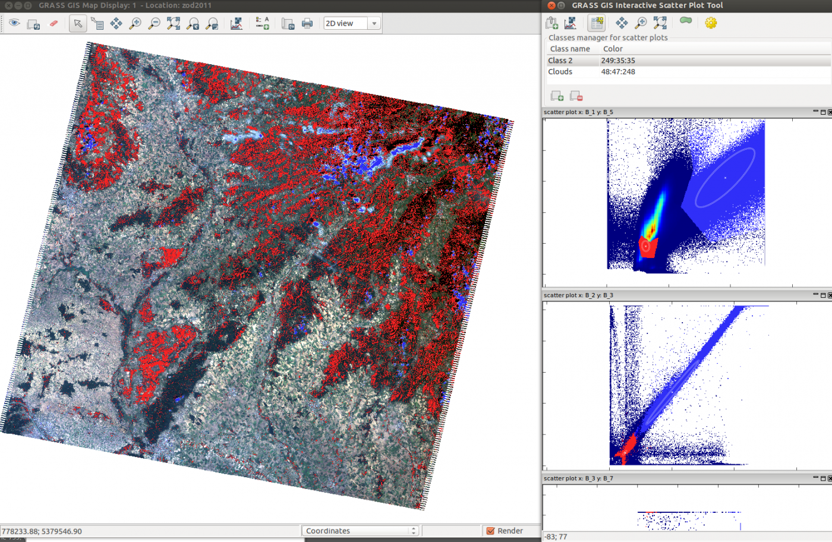This screenshot has height=542, width=832.
Task: Toggle the pointer arrow tool in Map Display
Action: 78,23
